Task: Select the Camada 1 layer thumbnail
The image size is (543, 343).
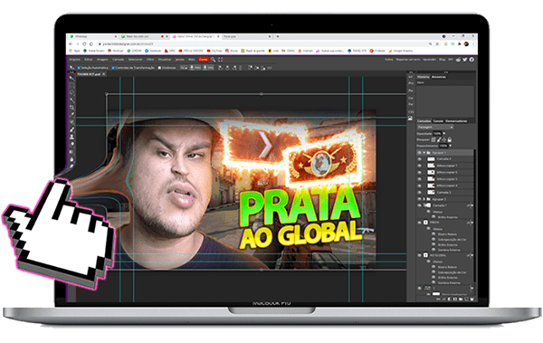Action: (x=428, y=205)
